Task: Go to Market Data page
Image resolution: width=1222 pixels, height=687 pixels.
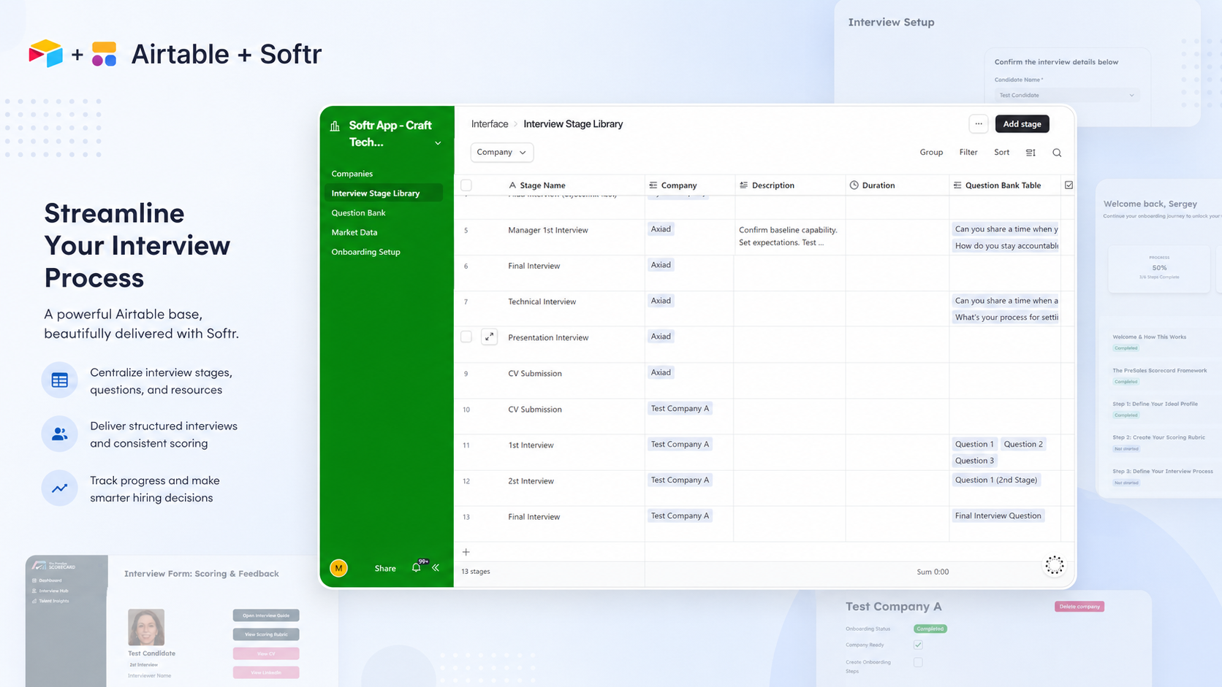Action: (x=354, y=232)
